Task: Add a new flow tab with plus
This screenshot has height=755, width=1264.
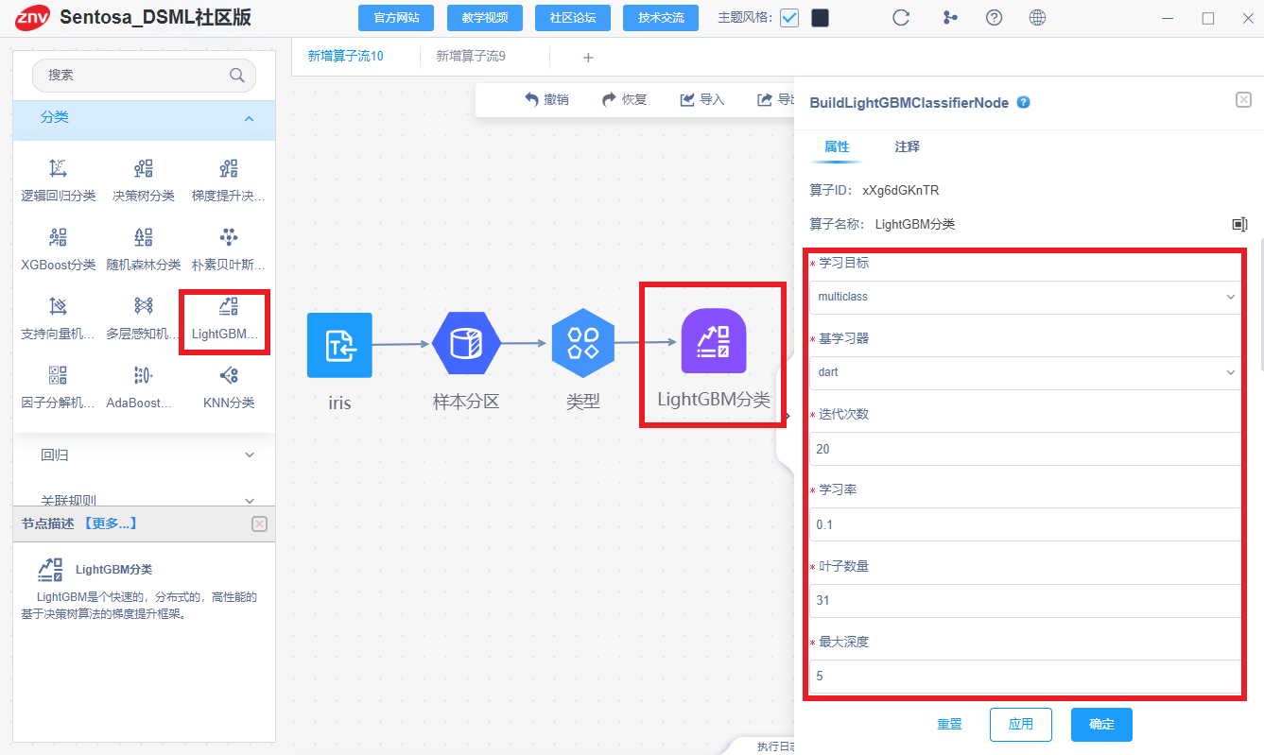Action: click(x=588, y=58)
